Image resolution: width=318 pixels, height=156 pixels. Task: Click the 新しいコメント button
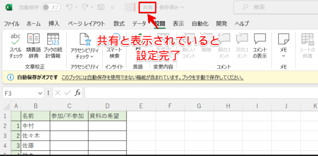(188, 46)
